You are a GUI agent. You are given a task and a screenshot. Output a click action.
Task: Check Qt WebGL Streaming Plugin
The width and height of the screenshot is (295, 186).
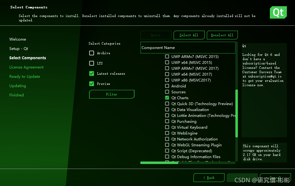(x=167, y=145)
